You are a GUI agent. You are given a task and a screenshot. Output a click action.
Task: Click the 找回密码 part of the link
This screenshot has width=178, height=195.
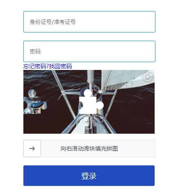point(61,66)
